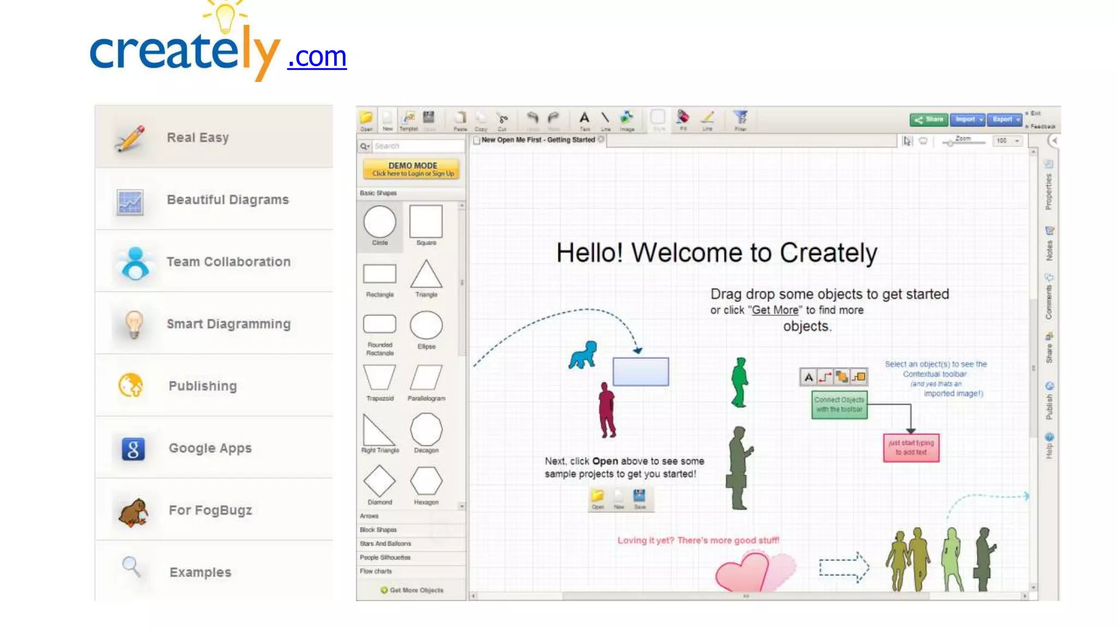Click the Insert Image icon

[627, 118]
